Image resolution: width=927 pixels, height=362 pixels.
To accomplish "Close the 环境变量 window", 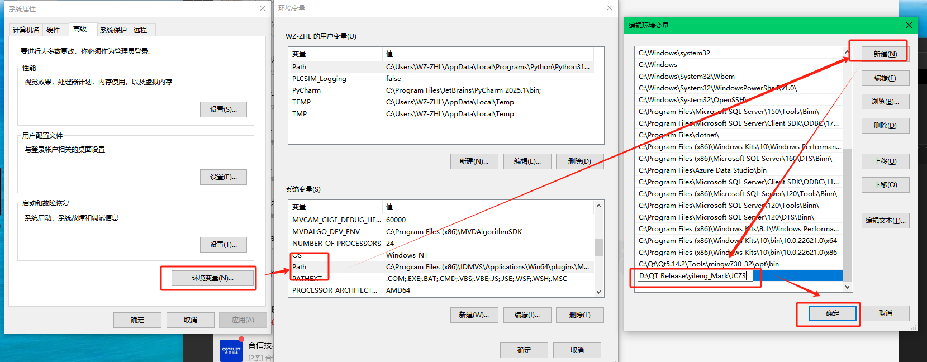I will tap(610, 8).
